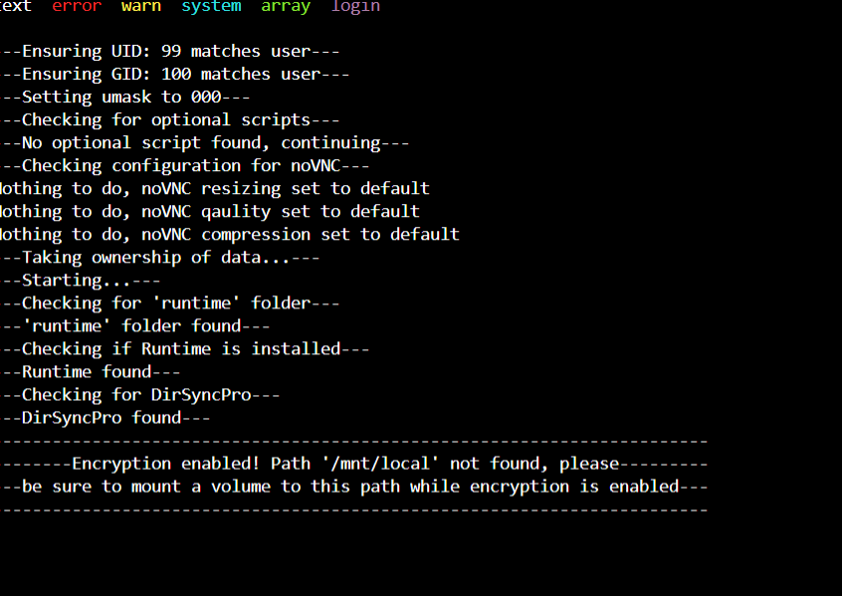
Task: Select the "Checking if Runtime is installed" line
Action: tap(185, 349)
